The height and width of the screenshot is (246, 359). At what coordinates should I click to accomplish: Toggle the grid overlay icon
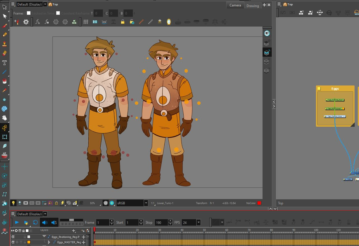86,22
